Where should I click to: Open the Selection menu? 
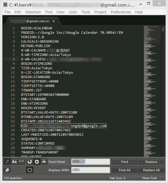click(x=33, y=12)
